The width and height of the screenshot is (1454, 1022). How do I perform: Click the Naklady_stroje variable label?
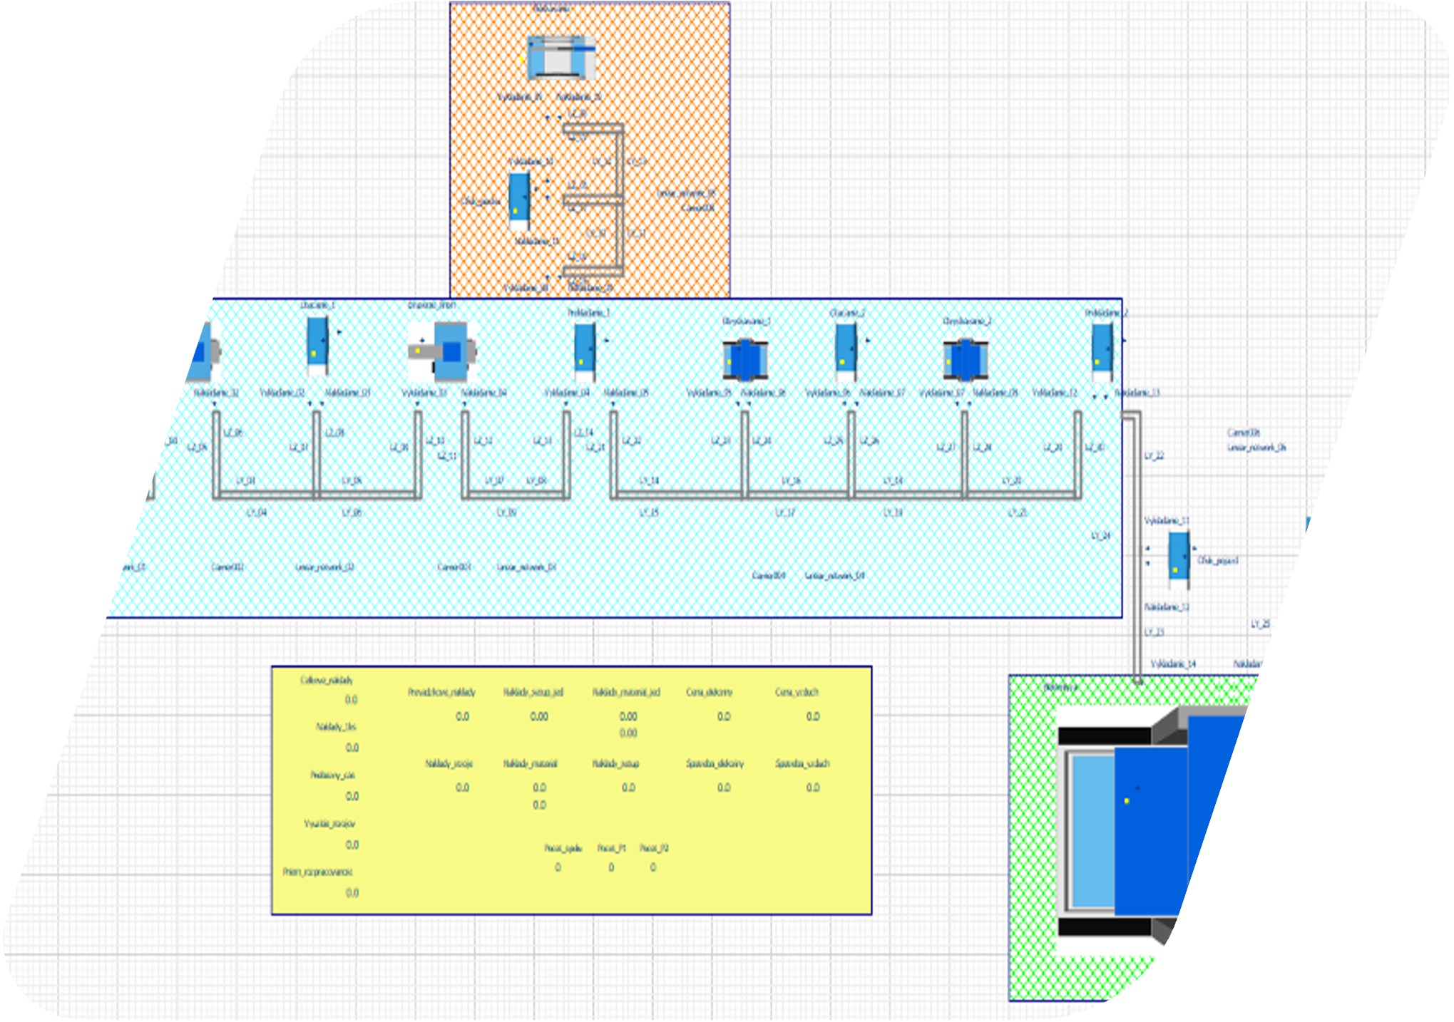point(449,764)
